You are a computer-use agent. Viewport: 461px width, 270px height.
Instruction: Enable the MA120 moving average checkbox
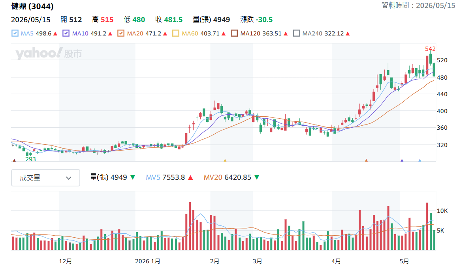click(234, 34)
